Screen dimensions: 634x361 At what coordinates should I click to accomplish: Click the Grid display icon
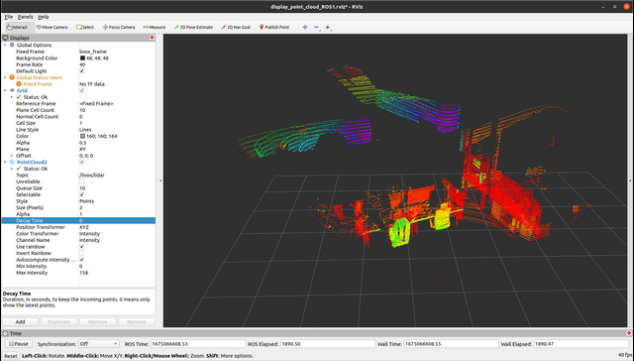(12, 90)
